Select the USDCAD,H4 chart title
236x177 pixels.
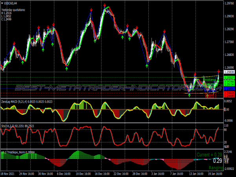point(10,4)
